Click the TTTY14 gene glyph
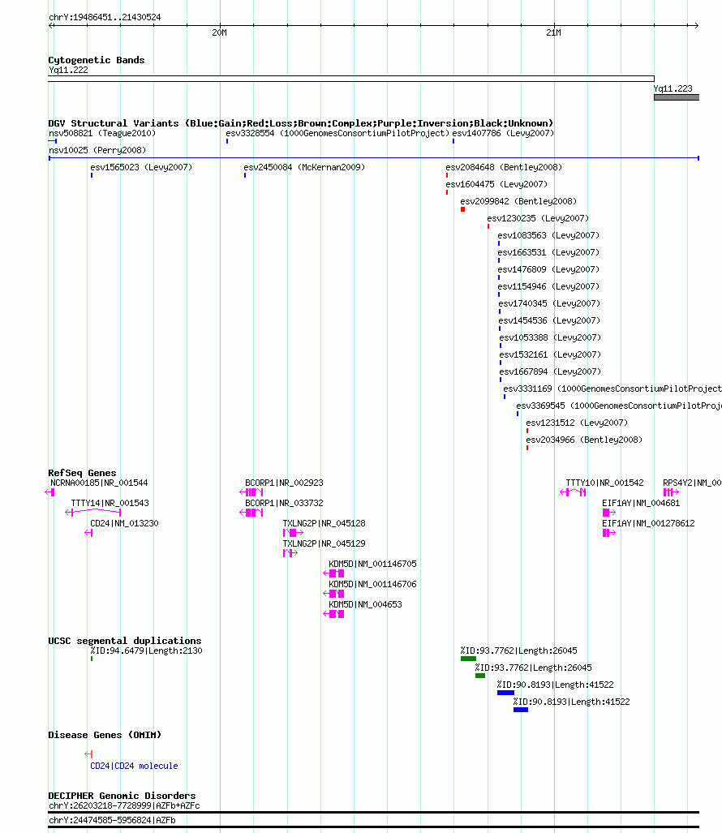722x833 pixels. tap(93, 512)
